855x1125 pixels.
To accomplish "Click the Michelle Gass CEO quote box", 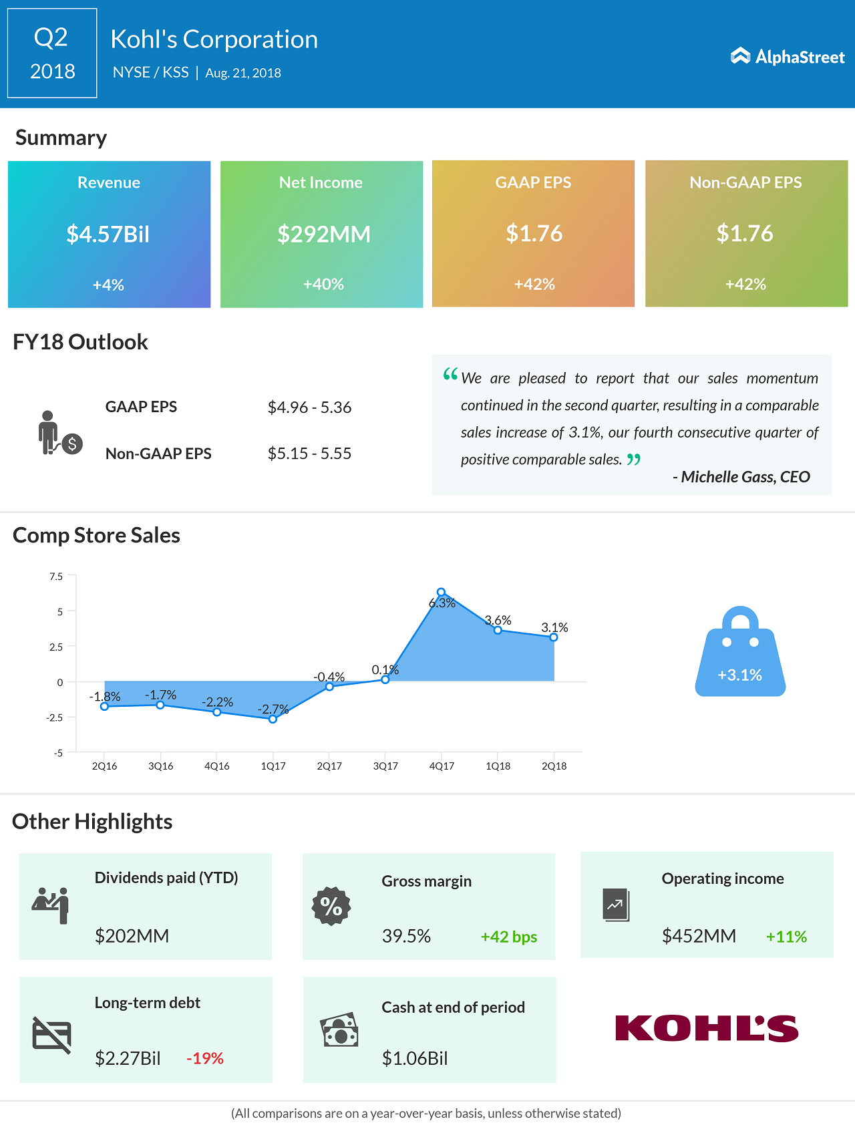I will pyautogui.click(x=631, y=425).
